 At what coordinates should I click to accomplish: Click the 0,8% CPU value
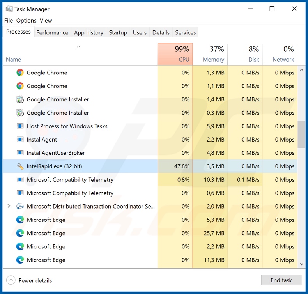click(183, 180)
